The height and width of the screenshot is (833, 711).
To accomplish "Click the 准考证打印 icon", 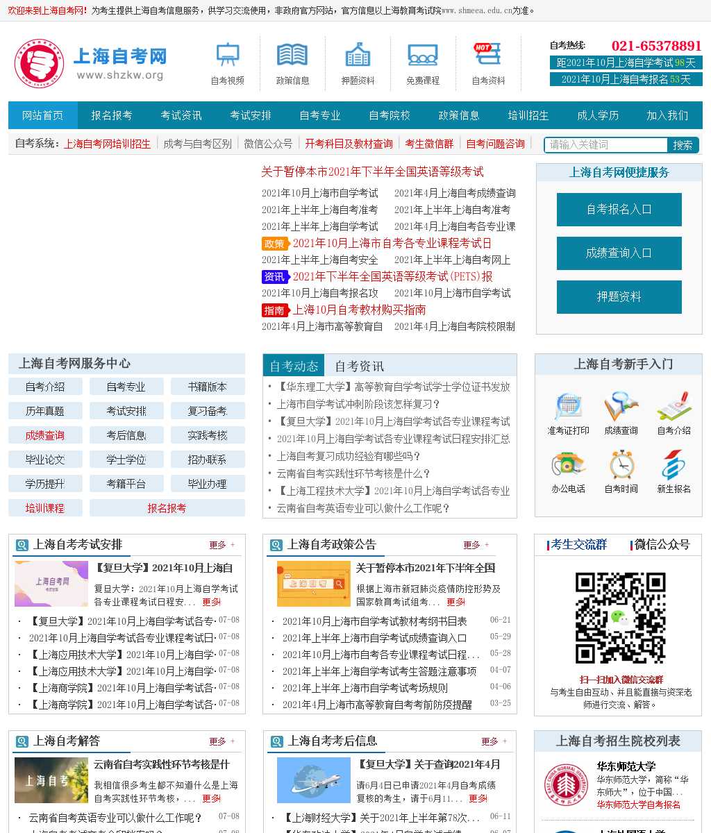I will pos(568,406).
